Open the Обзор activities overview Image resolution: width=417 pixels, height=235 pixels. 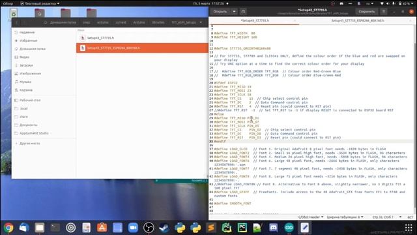pos(8,3)
